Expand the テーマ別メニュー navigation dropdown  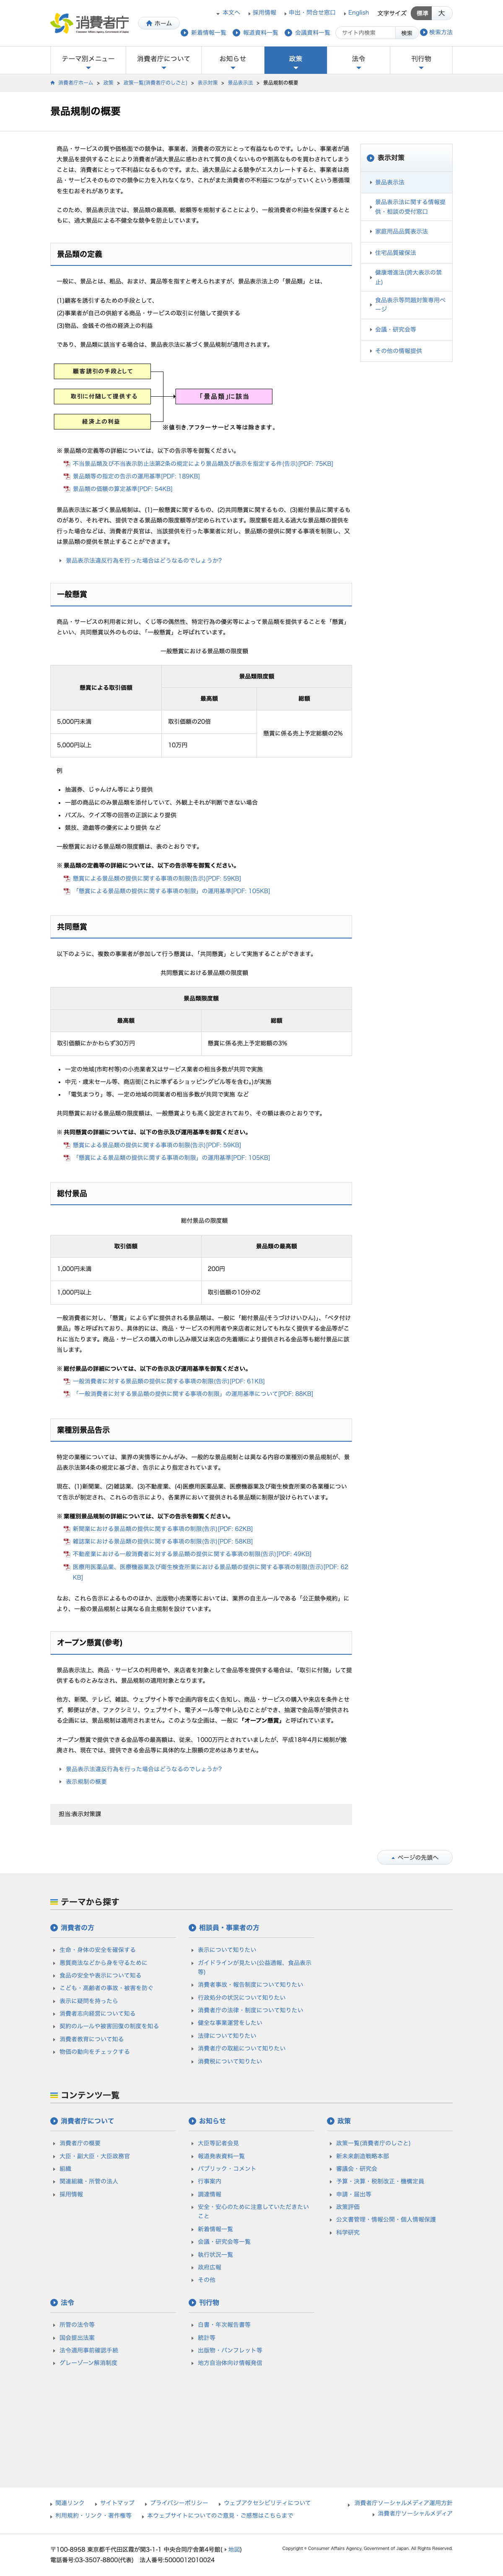point(88,60)
